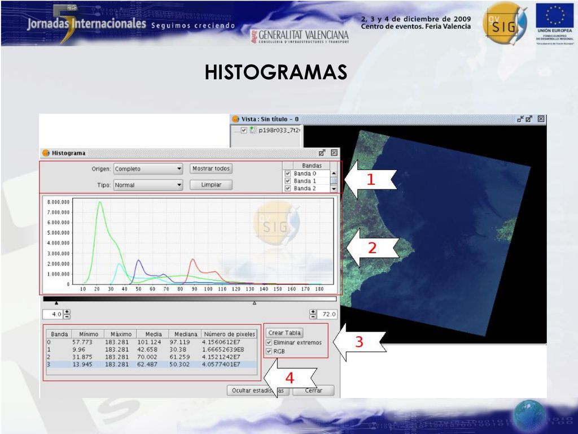Maximize the Histograma window
The height and width of the screenshot is (434, 578).
pos(322,153)
